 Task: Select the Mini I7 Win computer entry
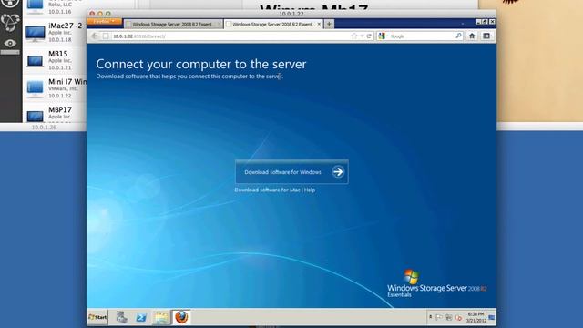click(x=56, y=88)
